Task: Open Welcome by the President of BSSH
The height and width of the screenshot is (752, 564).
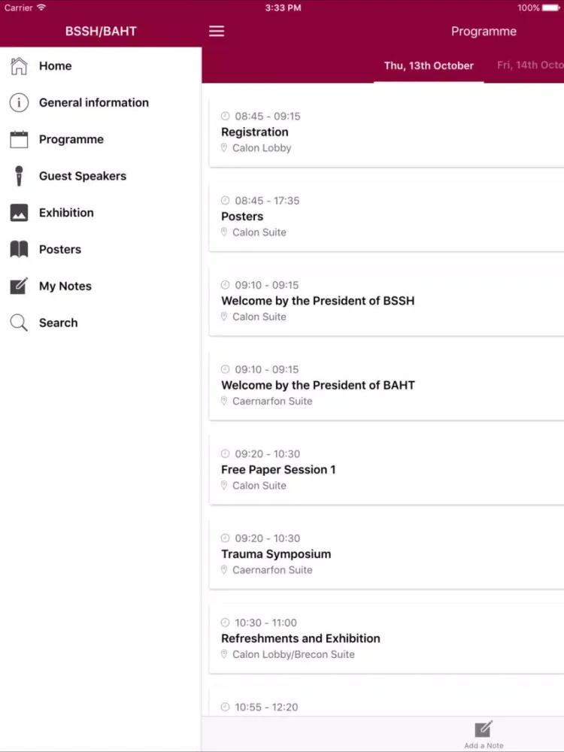Action: tap(387, 301)
